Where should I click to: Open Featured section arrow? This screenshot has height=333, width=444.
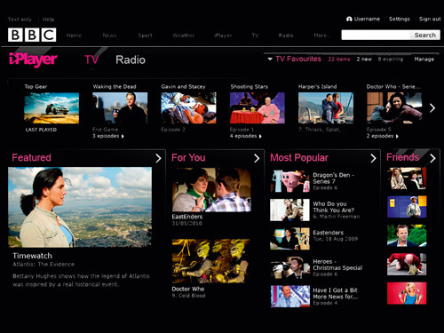(x=158, y=158)
